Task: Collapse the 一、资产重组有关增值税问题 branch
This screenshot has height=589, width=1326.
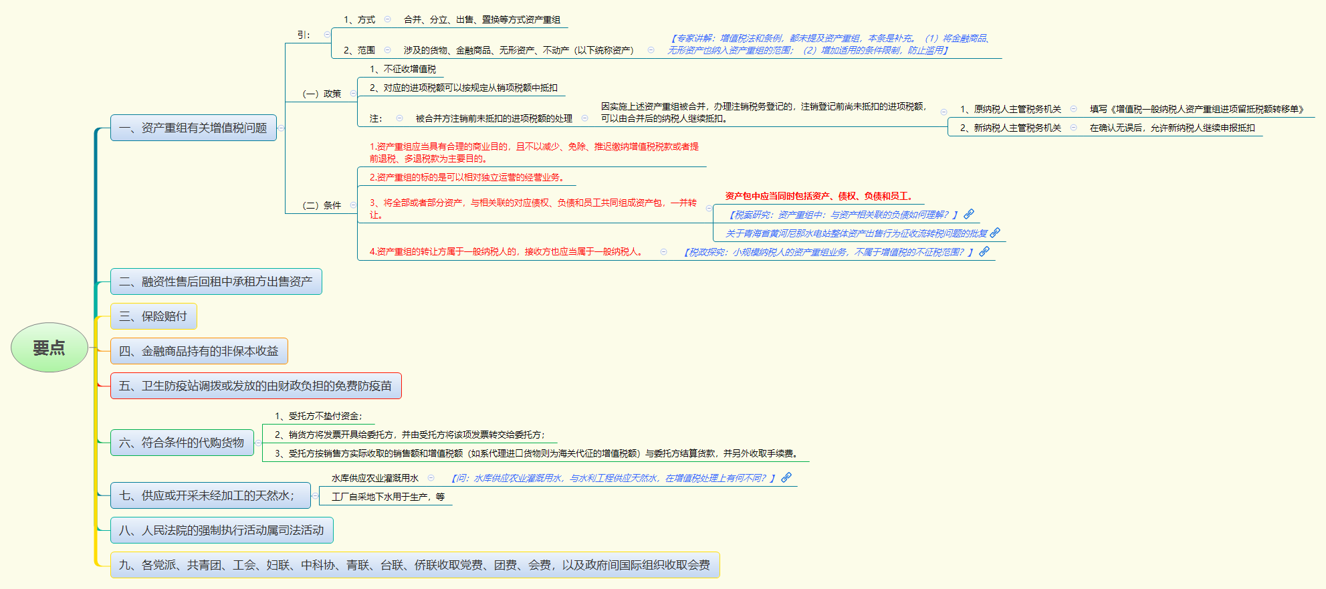Action: coord(281,128)
